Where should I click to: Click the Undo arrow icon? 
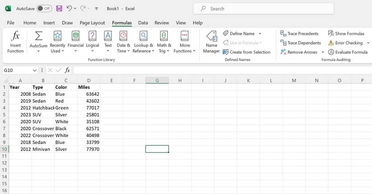click(69, 9)
